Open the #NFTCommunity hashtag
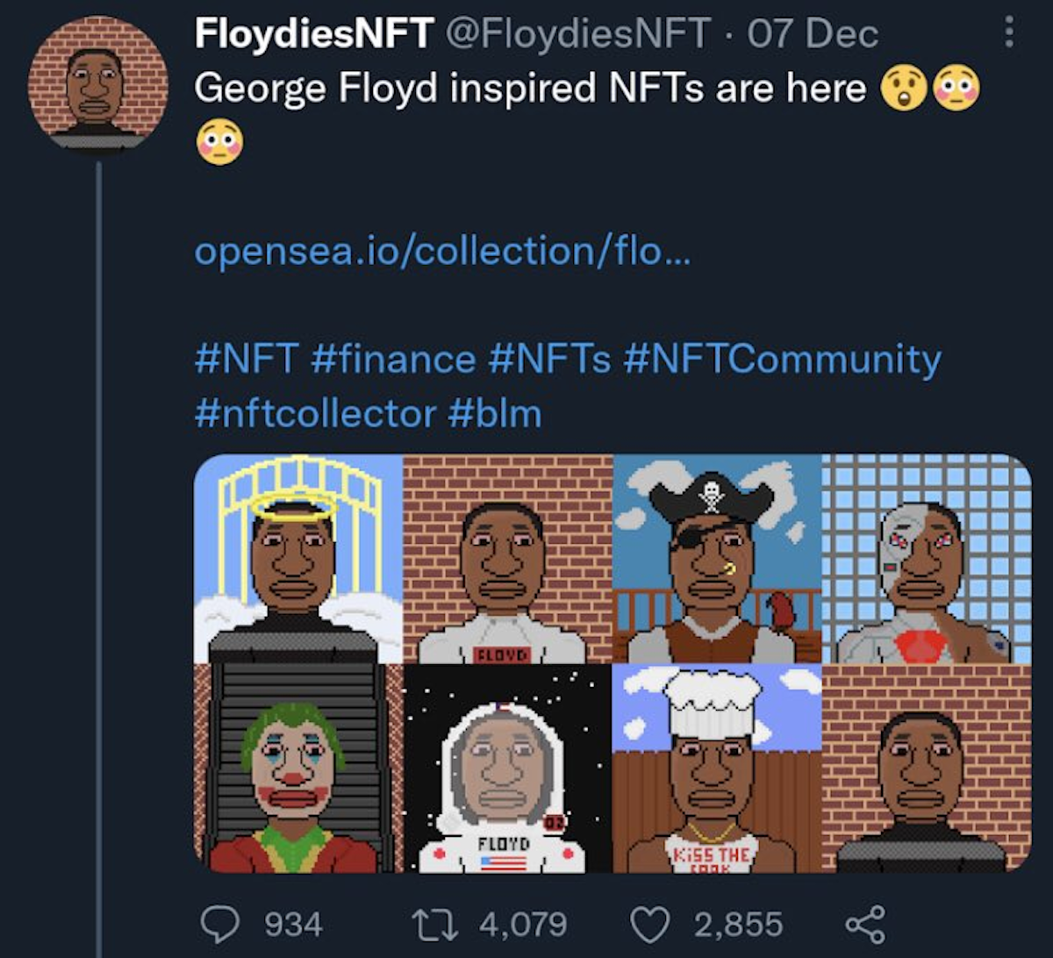This screenshot has height=958, width=1053. pos(782,360)
